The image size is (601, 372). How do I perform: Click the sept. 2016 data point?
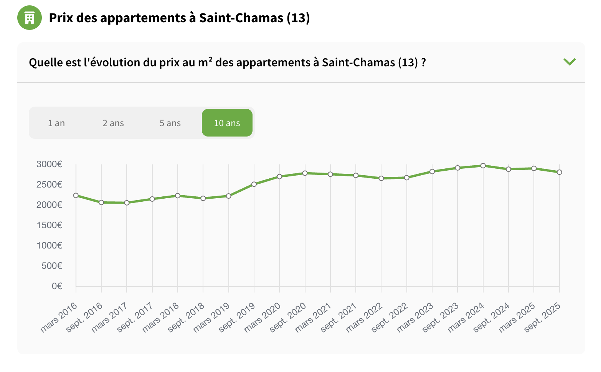[101, 202]
